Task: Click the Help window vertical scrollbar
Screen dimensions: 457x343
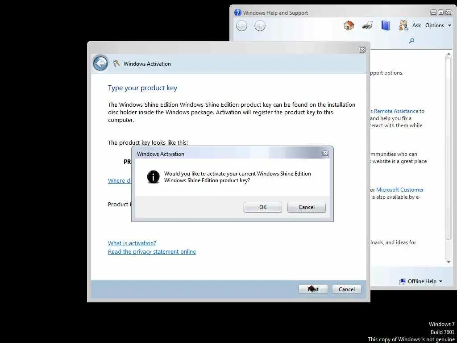Action: point(449,158)
